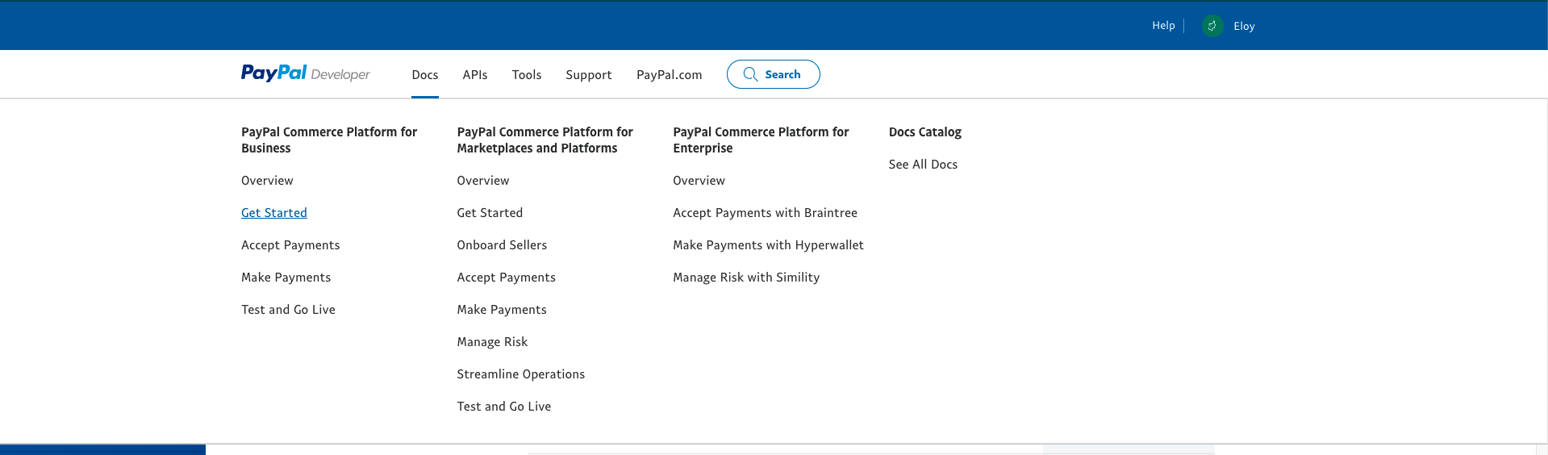
Task: Open Accept Payments under Platform for Business
Action: [x=290, y=245]
